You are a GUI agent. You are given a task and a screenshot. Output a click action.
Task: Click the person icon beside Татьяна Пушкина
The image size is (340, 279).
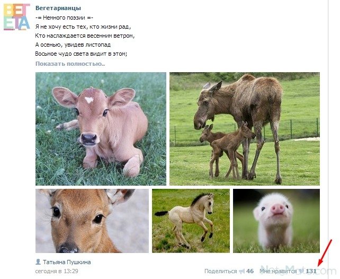tap(38, 262)
